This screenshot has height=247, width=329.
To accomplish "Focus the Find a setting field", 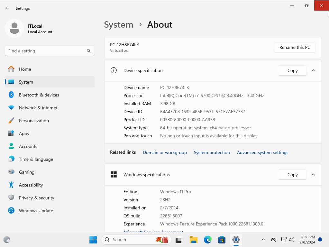I will coord(50,51).
